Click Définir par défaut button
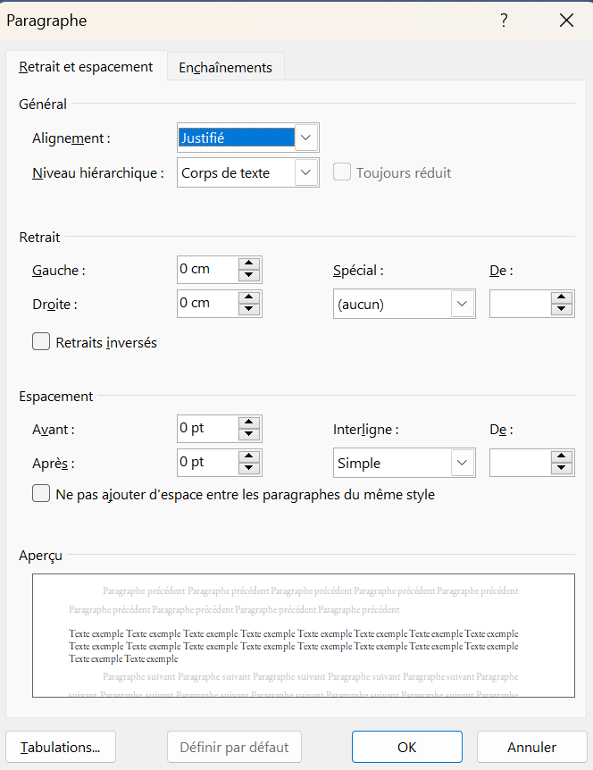 234,747
